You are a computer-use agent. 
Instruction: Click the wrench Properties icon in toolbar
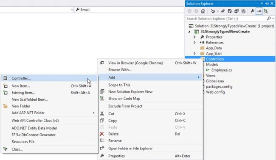(252, 11)
